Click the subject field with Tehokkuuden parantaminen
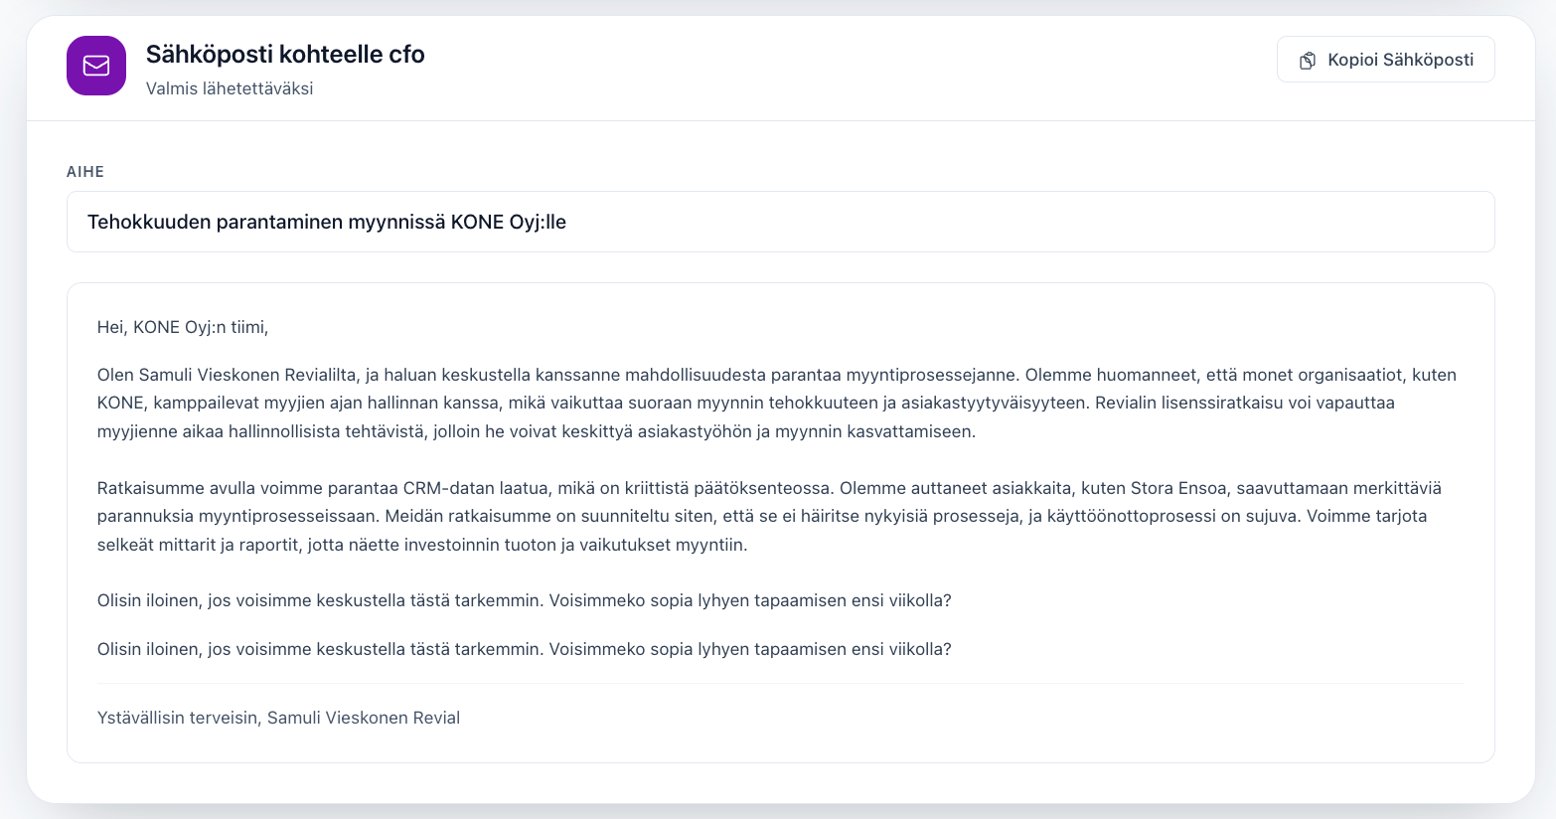1556x819 pixels. click(780, 222)
